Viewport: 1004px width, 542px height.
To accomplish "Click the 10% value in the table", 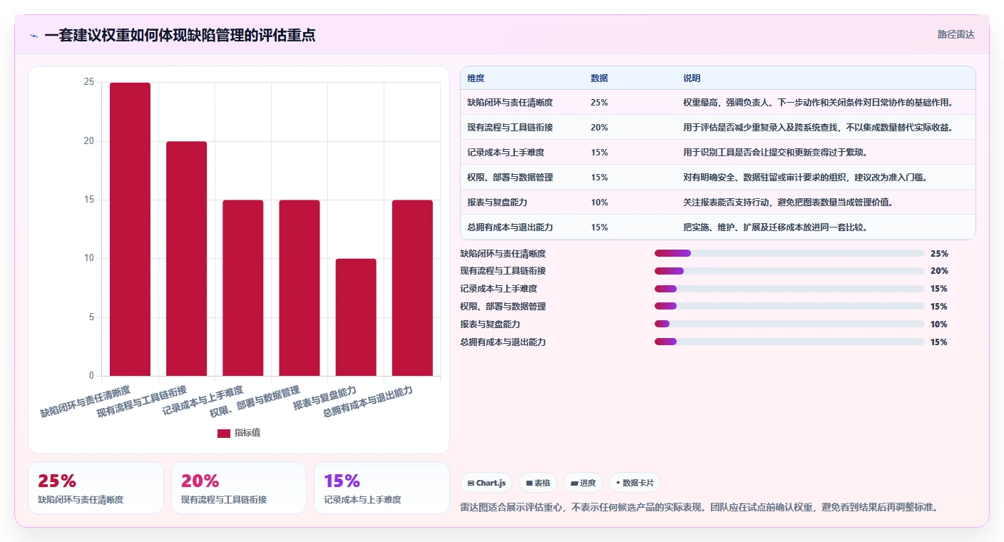I will (x=600, y=203).
